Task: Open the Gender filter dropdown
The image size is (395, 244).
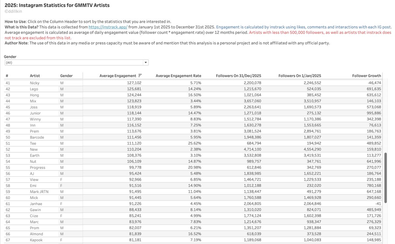Action: (77, 62)
